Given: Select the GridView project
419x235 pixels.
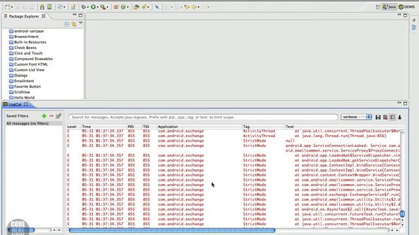Looking at the screenshot, I should click(x=19, y=92).
